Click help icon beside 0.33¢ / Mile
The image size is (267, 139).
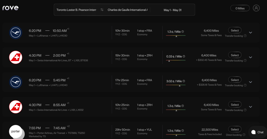click(184, 56)
